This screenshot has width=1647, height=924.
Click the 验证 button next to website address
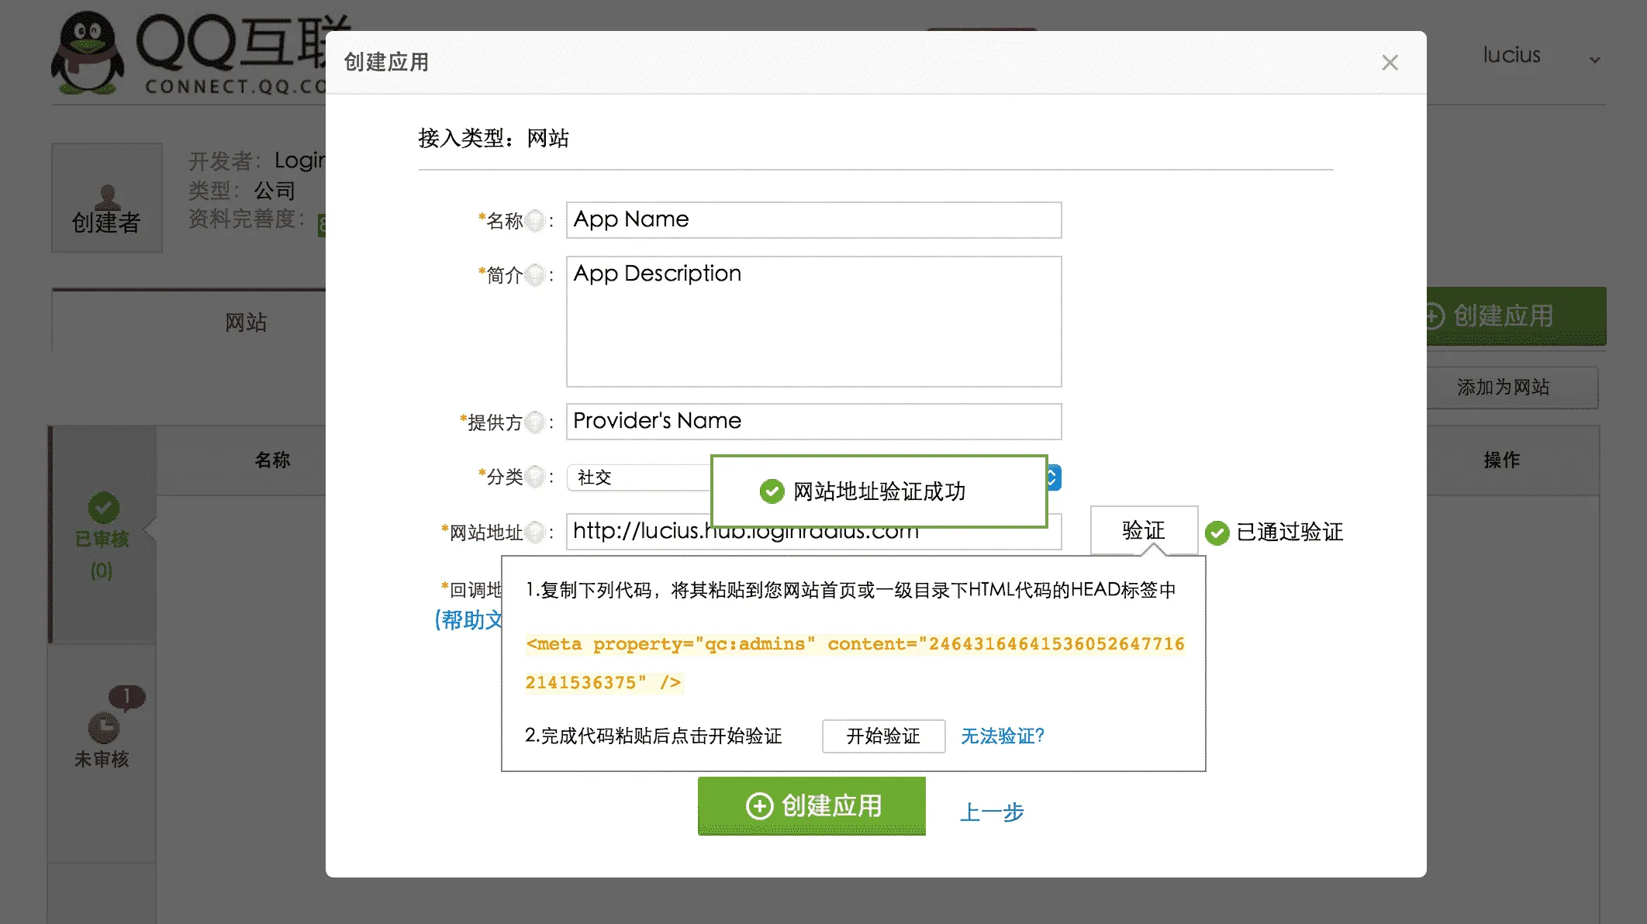1145,530
